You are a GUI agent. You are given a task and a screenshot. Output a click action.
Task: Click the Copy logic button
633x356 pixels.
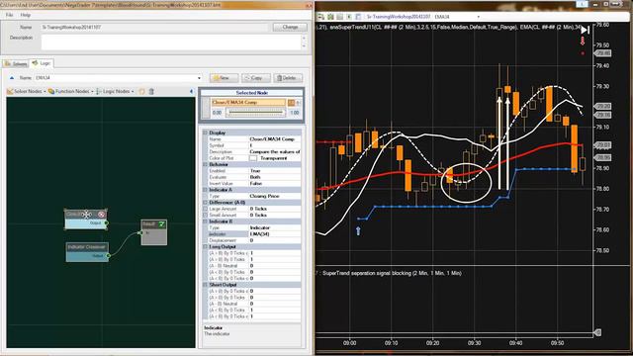255,78
